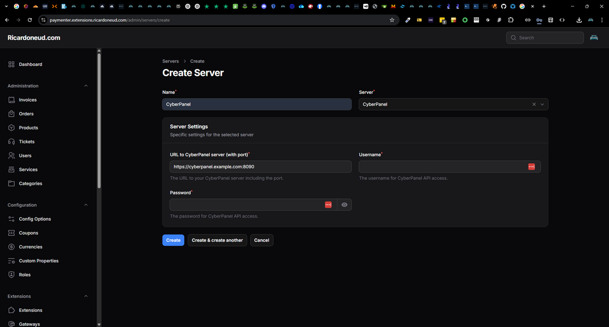This screenshot has height=327, width=609.
Task: Open the Server dropdown chevron
Action: (x=542, y=104)
